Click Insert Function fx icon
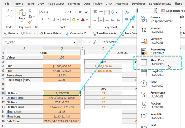The image size is (185, 128). pyautogui.click(x=95, y=42)
